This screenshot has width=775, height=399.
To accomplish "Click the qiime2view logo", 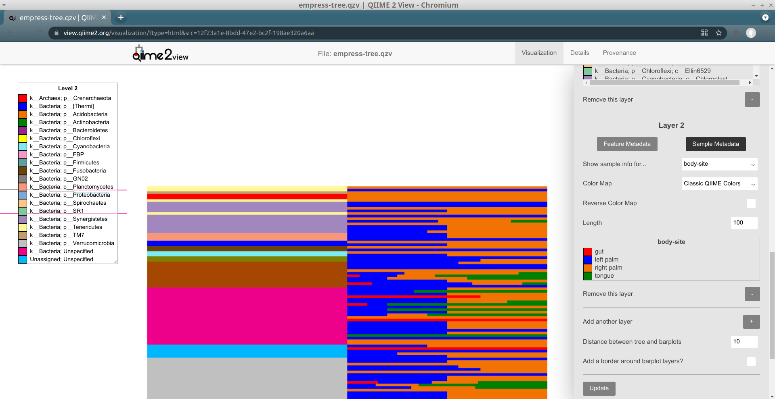I will point(160,53).
